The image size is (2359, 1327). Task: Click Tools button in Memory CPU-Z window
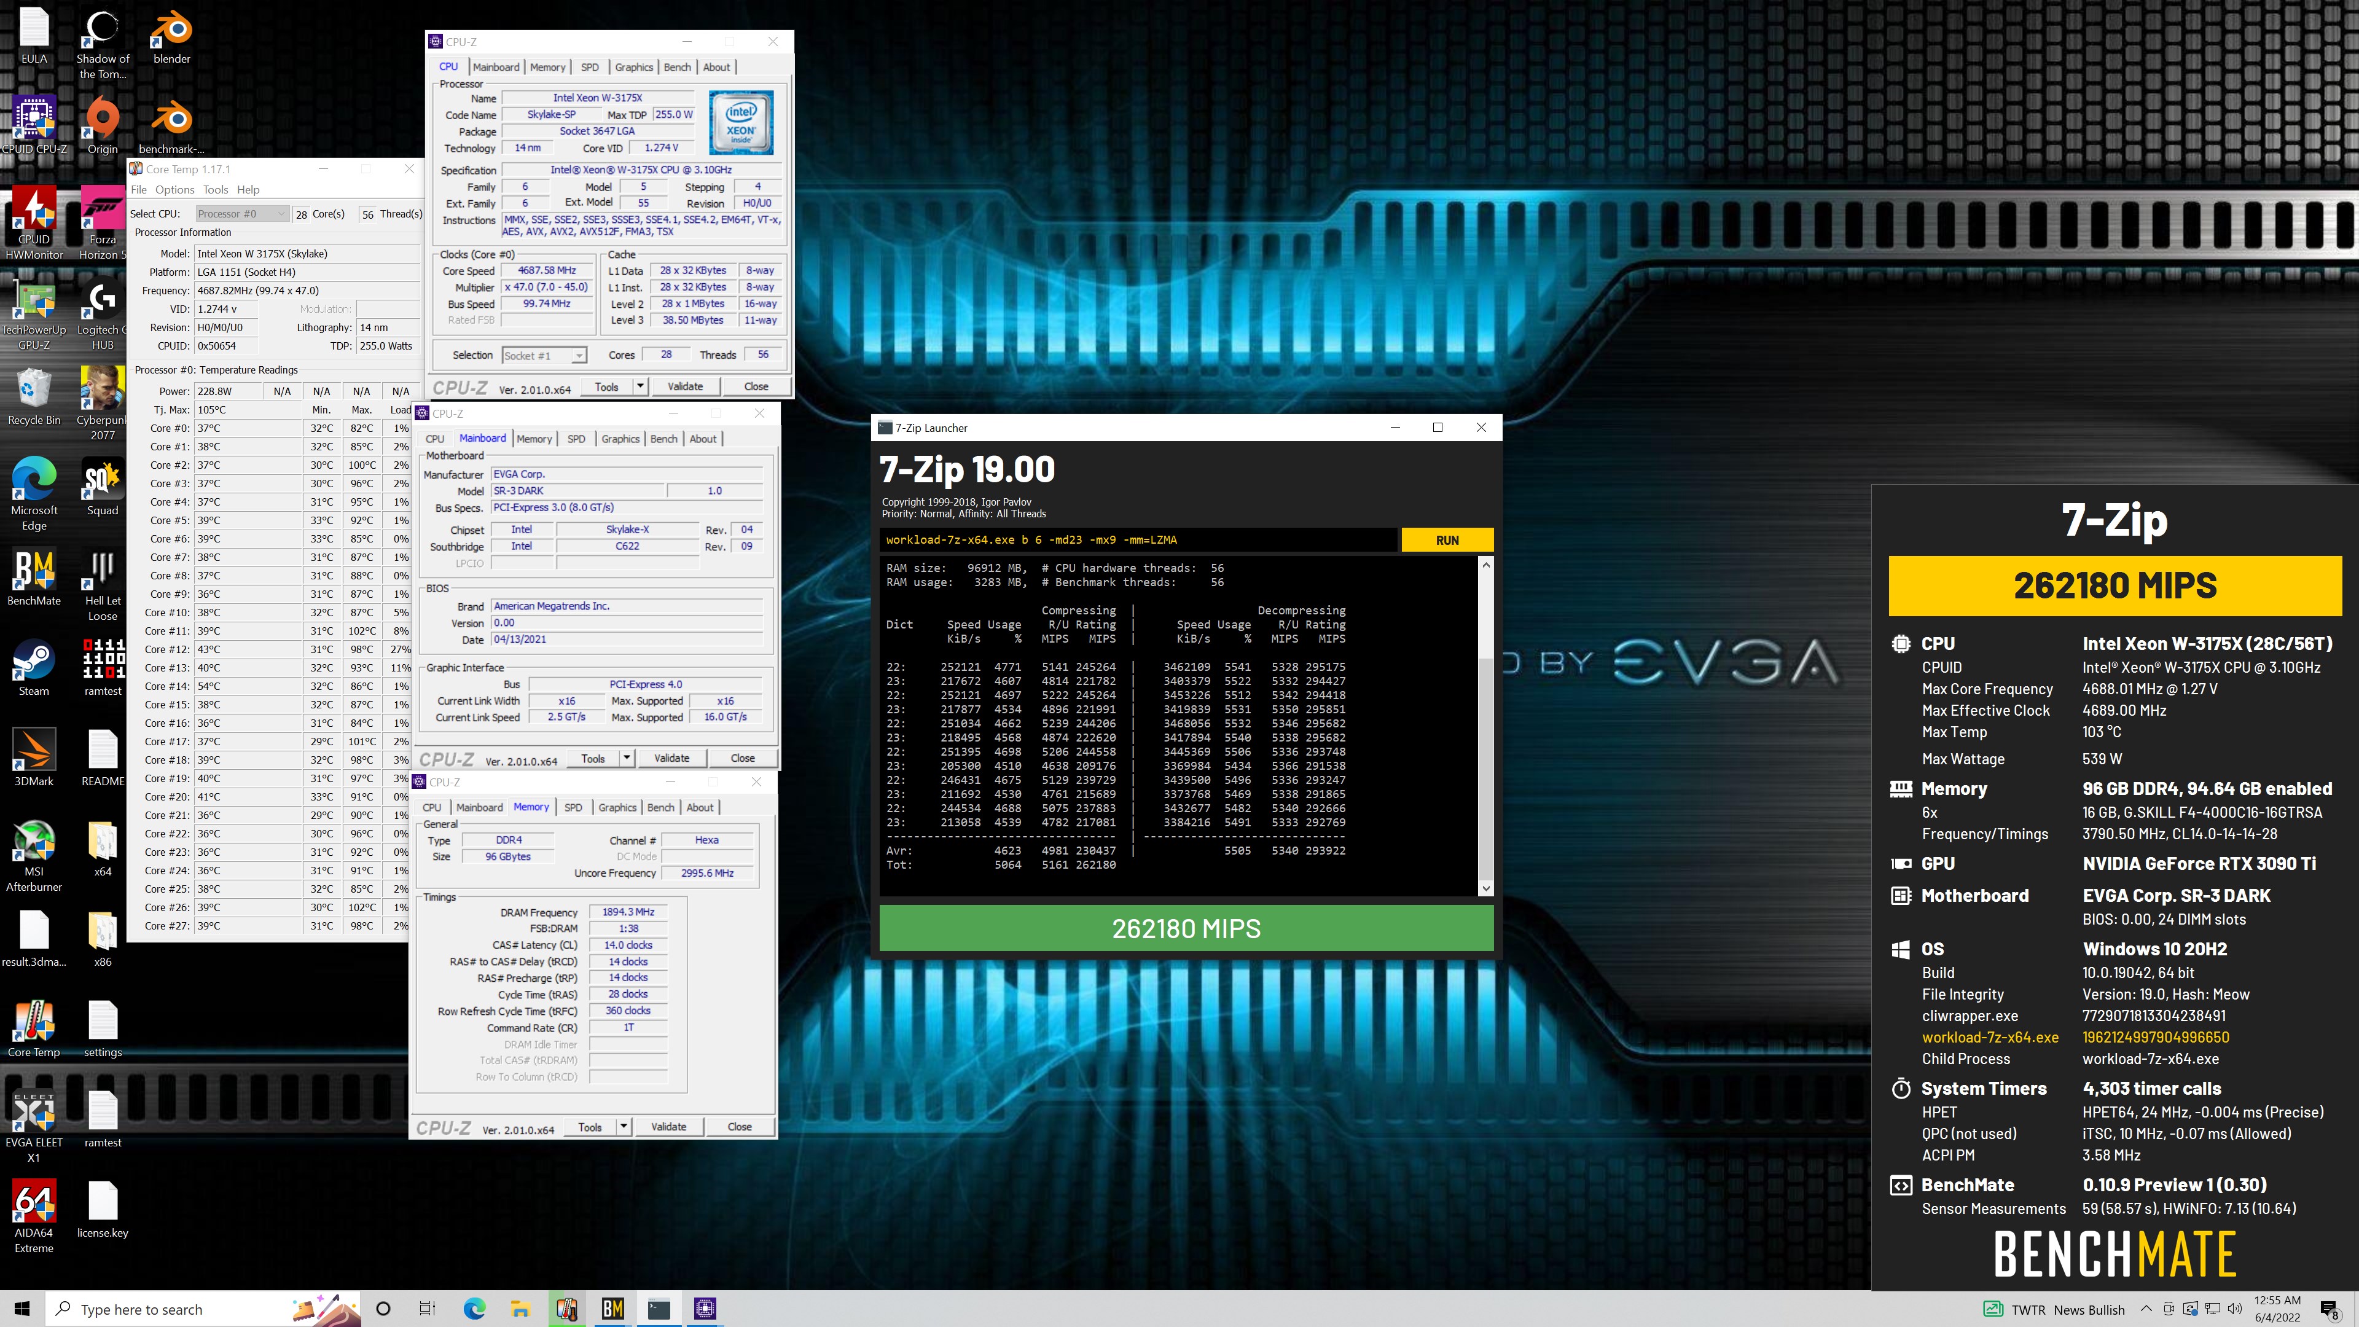[x=590, y=1127]
